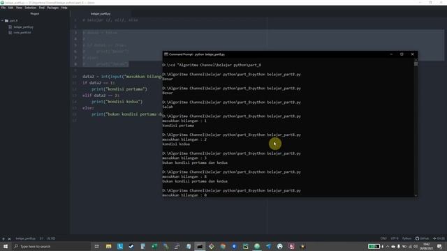Click the last 'masukkan bilangan' prompt line
This screenshot has height=251, width=447.
point(184,195)
